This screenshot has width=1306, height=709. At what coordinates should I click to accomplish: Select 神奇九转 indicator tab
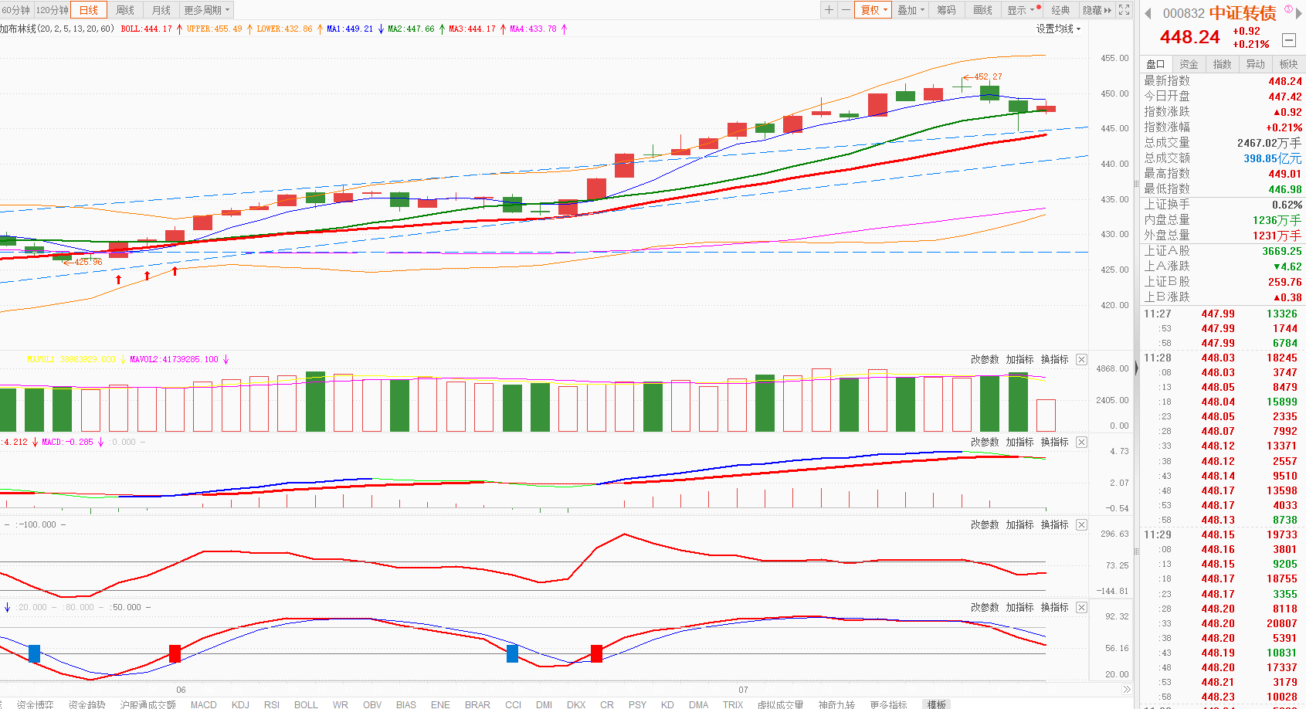click(x=837, y=704)
